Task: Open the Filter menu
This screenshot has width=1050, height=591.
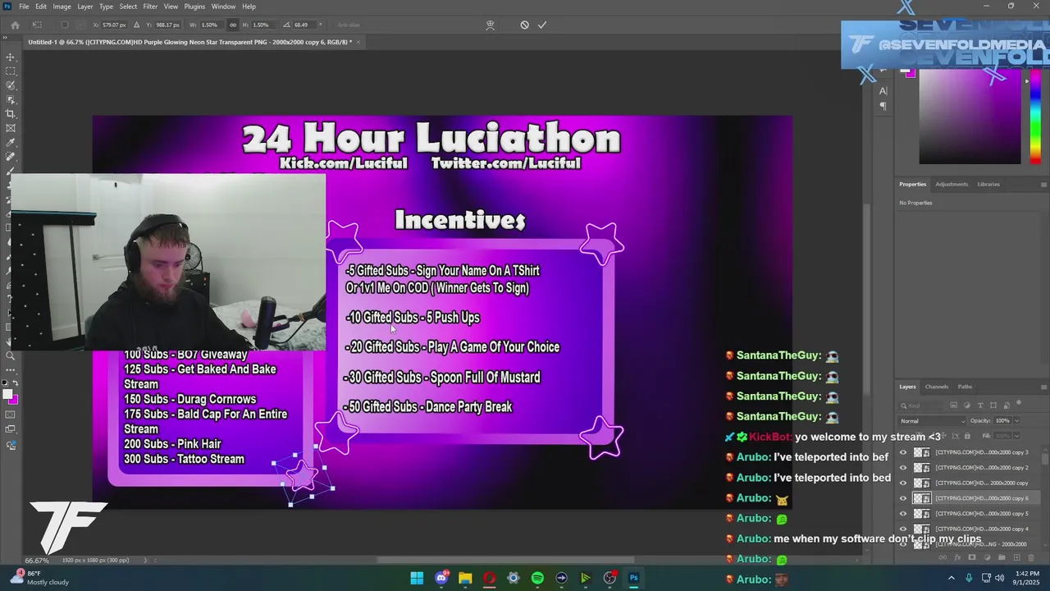Action: point(150,7)
